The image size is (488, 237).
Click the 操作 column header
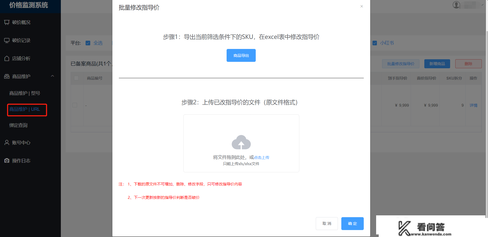(x=474, y=78)
